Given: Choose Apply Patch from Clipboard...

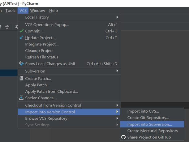Looking at the screenshot, I should (69, 92).
